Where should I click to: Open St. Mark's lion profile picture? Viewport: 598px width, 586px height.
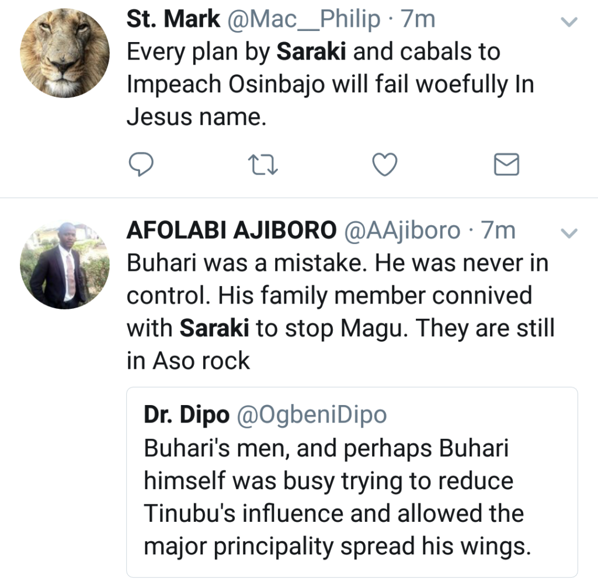tap(64, 53)
